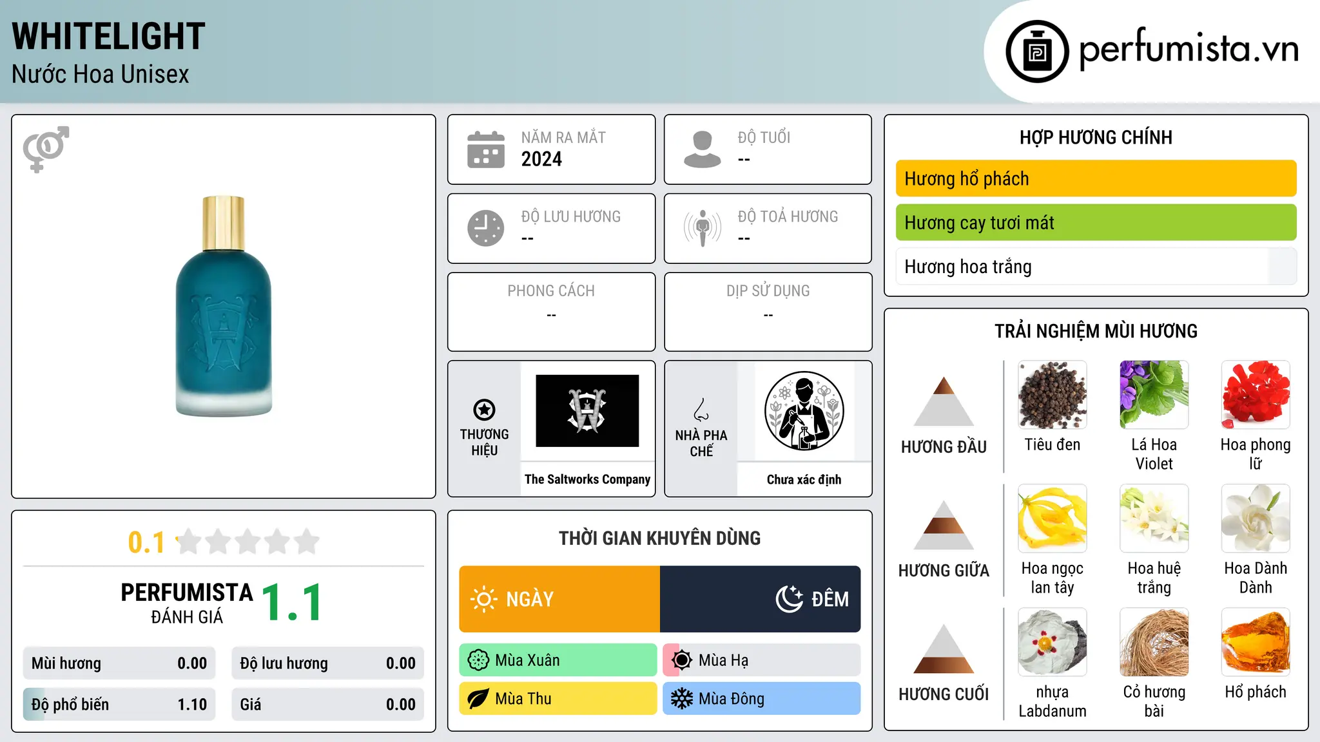Select the orange Ngày daytime bar
This screenshot has height=742, width=1320.
pyautogui.click(x=559, y=599)
